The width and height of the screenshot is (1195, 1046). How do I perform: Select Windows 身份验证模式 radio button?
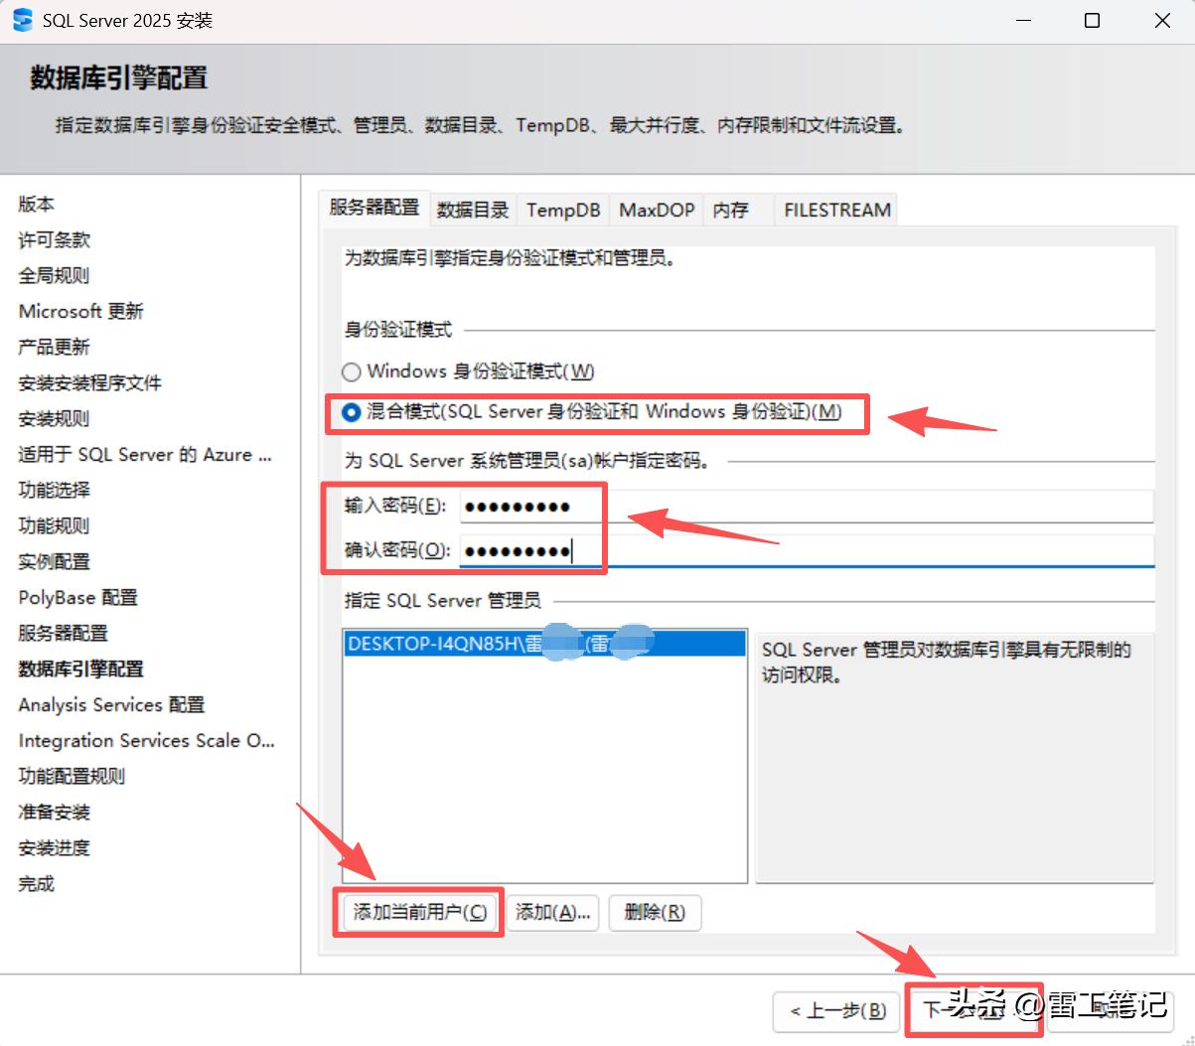(351, 373)
